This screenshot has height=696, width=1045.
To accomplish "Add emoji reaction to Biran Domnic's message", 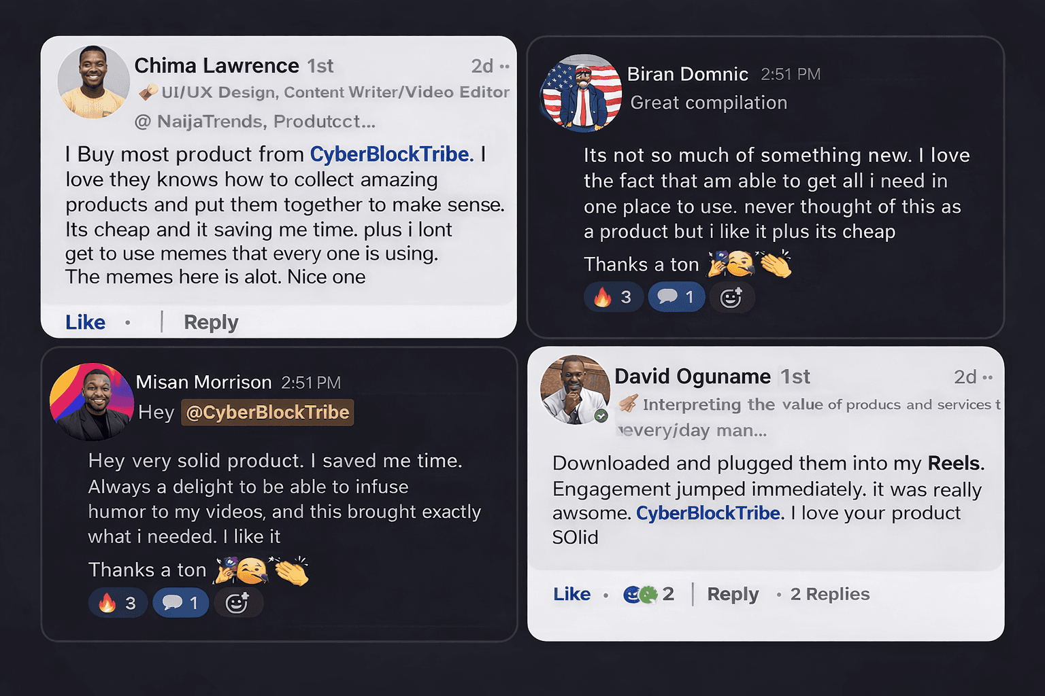I will pyautogui.click(x=731, y=298).
